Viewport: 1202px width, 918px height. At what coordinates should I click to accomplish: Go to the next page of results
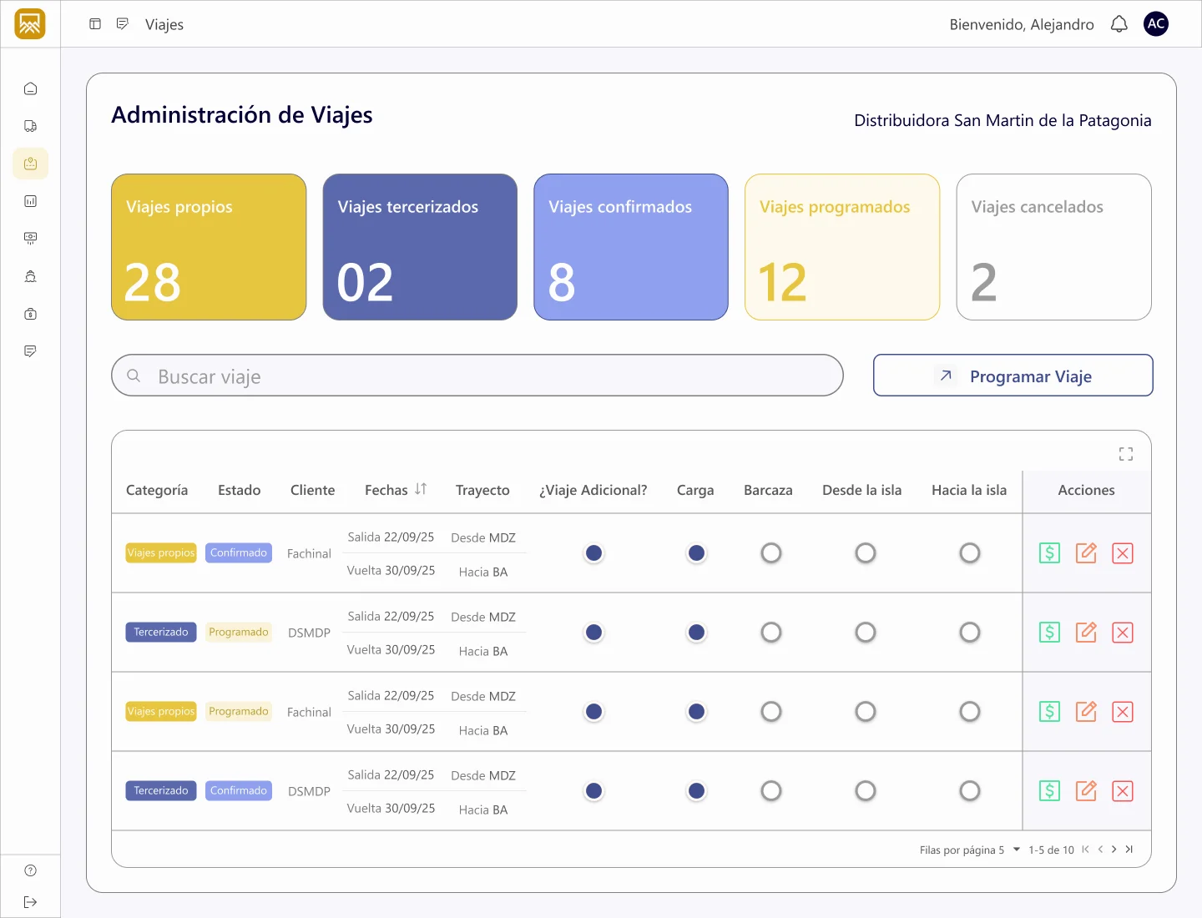point(1114,850)
